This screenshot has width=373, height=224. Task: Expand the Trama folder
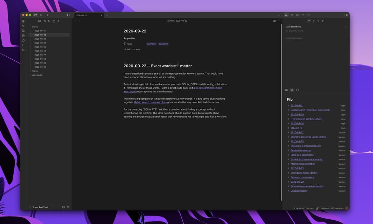[x=30, y=71]
